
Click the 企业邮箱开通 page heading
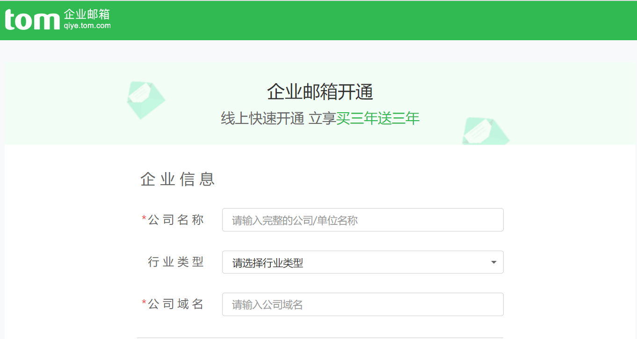click(x=319, y=93)
